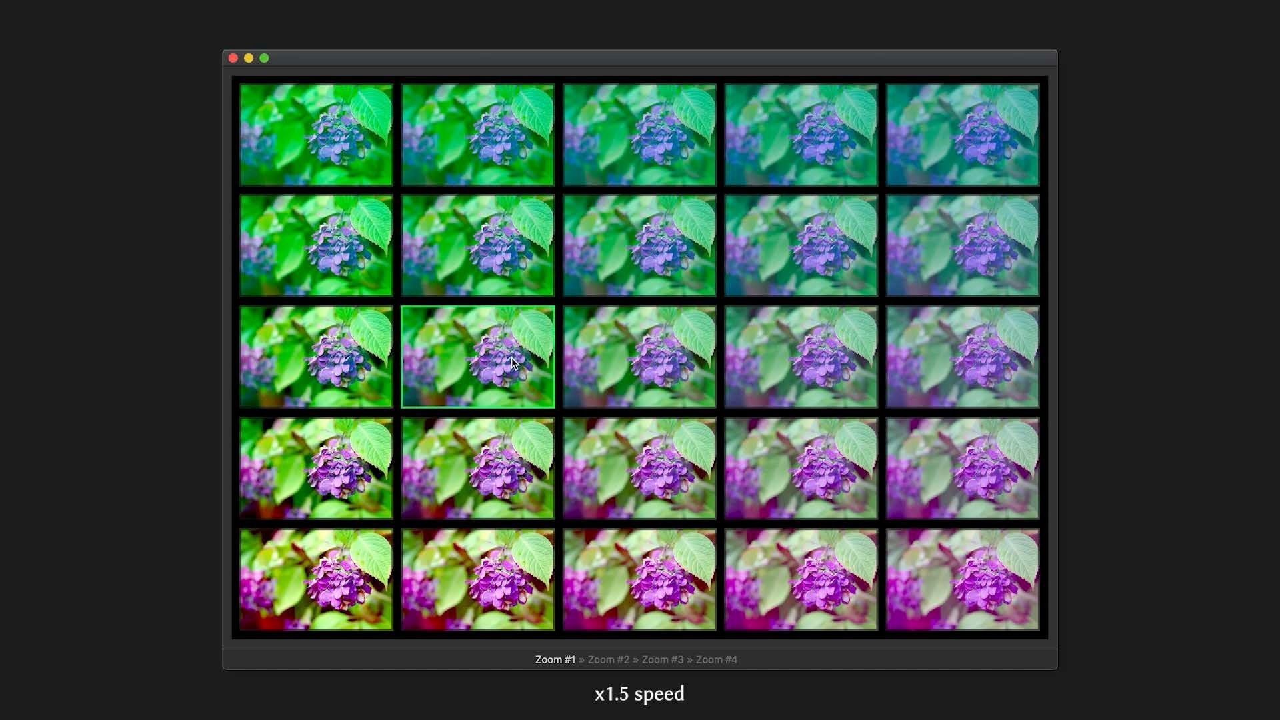Pick the bottom-row middle thumbnail

click(639, 579)
